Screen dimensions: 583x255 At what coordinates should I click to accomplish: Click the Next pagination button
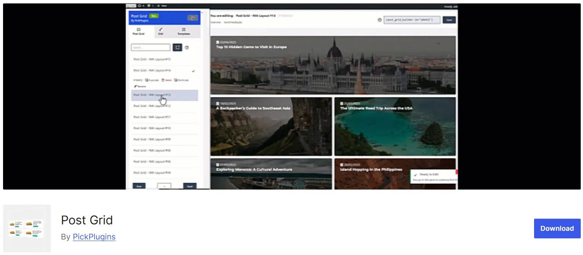click(x=190, y=186)
